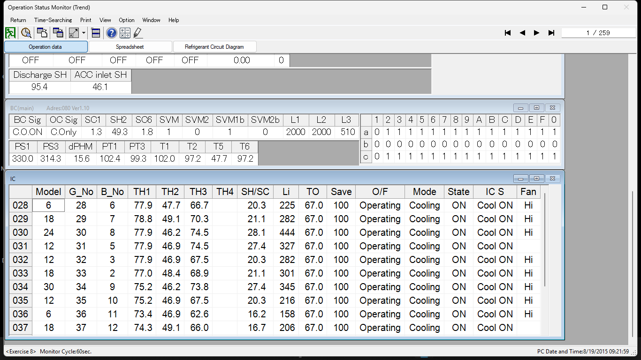Click the green exit/return icon
The image size is (641, 360).
pyautogui.click(x=10, y=33)
